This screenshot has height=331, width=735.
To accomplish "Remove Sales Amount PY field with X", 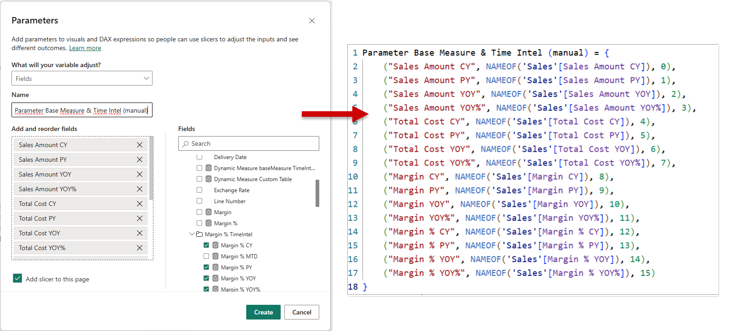I will [140, 160].
